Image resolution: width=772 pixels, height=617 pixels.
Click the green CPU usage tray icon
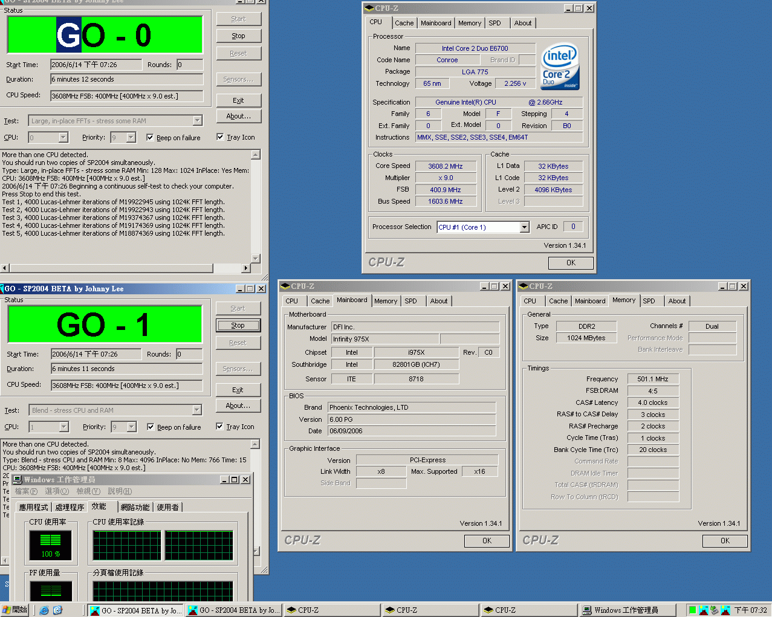point(692,610)
